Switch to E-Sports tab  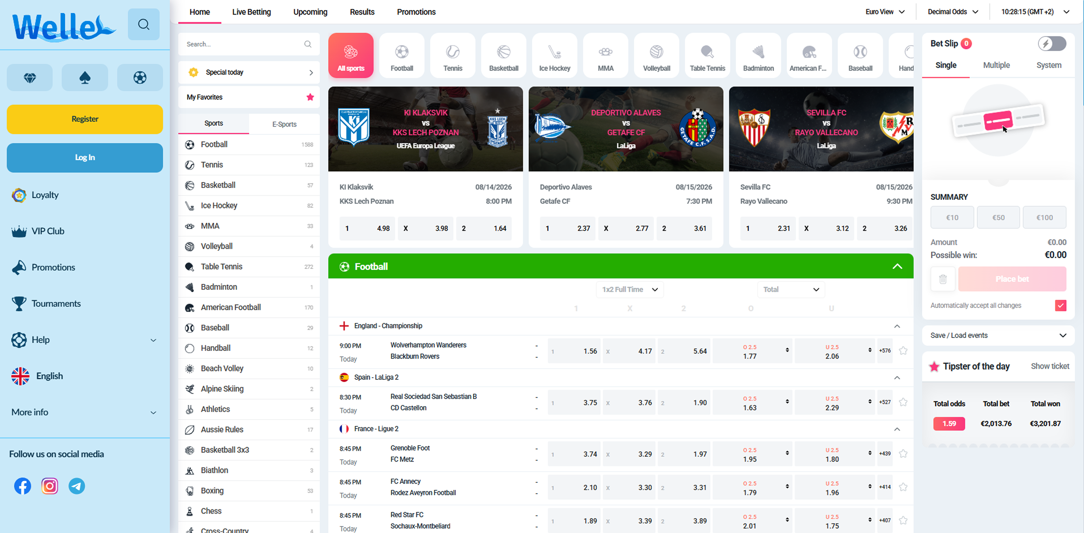point(284,124)
